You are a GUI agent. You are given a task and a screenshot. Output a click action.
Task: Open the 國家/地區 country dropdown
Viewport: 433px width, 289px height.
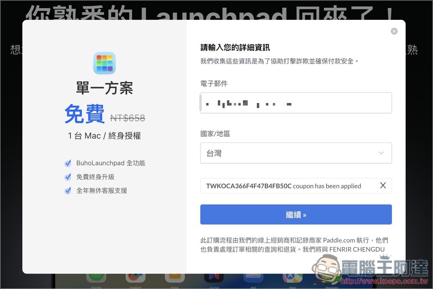coord(296,153)
